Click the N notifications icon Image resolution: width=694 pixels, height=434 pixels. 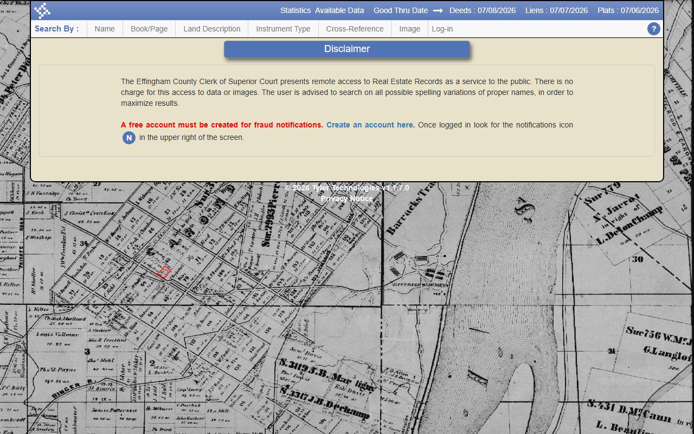[x=129, y=138]
